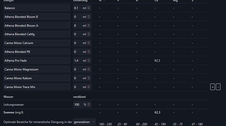The height and width of the screenshot is (126, 226).
Task: Click the Athena Blended Bloom B dosage value
Action: [x=75, y=17]
